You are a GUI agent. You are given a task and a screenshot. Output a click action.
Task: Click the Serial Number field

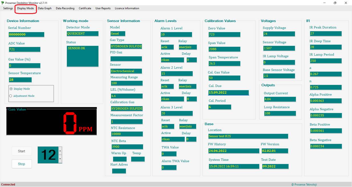tap(26, 34)
